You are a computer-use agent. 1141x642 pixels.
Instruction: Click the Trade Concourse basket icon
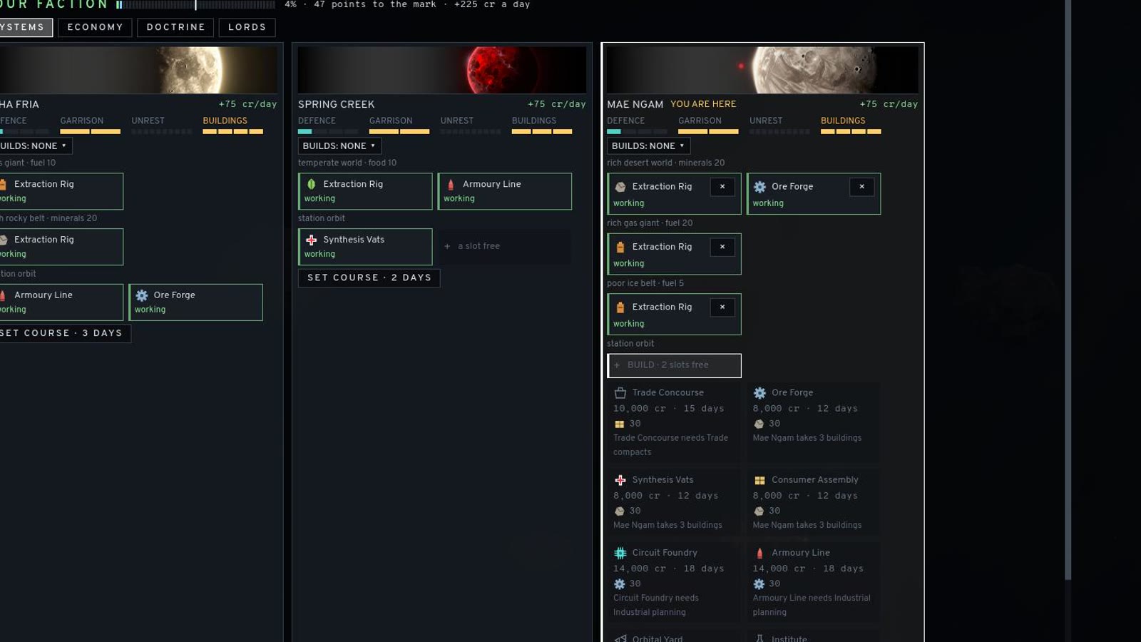coord(620,393)
